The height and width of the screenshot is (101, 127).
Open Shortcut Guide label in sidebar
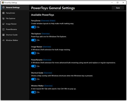(12, 35)
